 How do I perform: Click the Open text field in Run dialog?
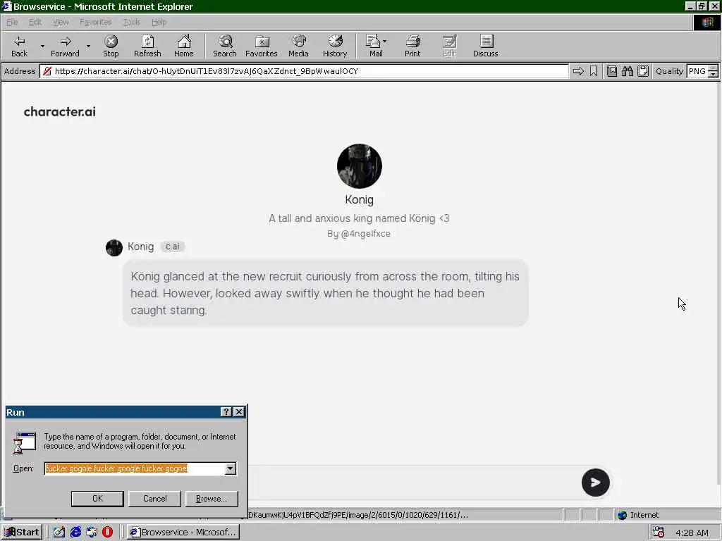pos(134,468)
